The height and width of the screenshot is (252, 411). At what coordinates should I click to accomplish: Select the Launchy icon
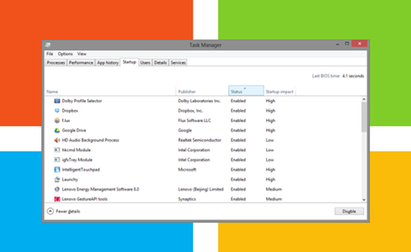point(57,179)
